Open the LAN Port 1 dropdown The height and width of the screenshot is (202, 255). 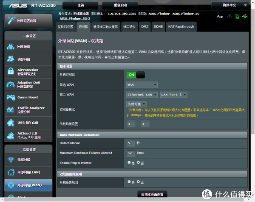pyautogui.click(x=174, y=95)
